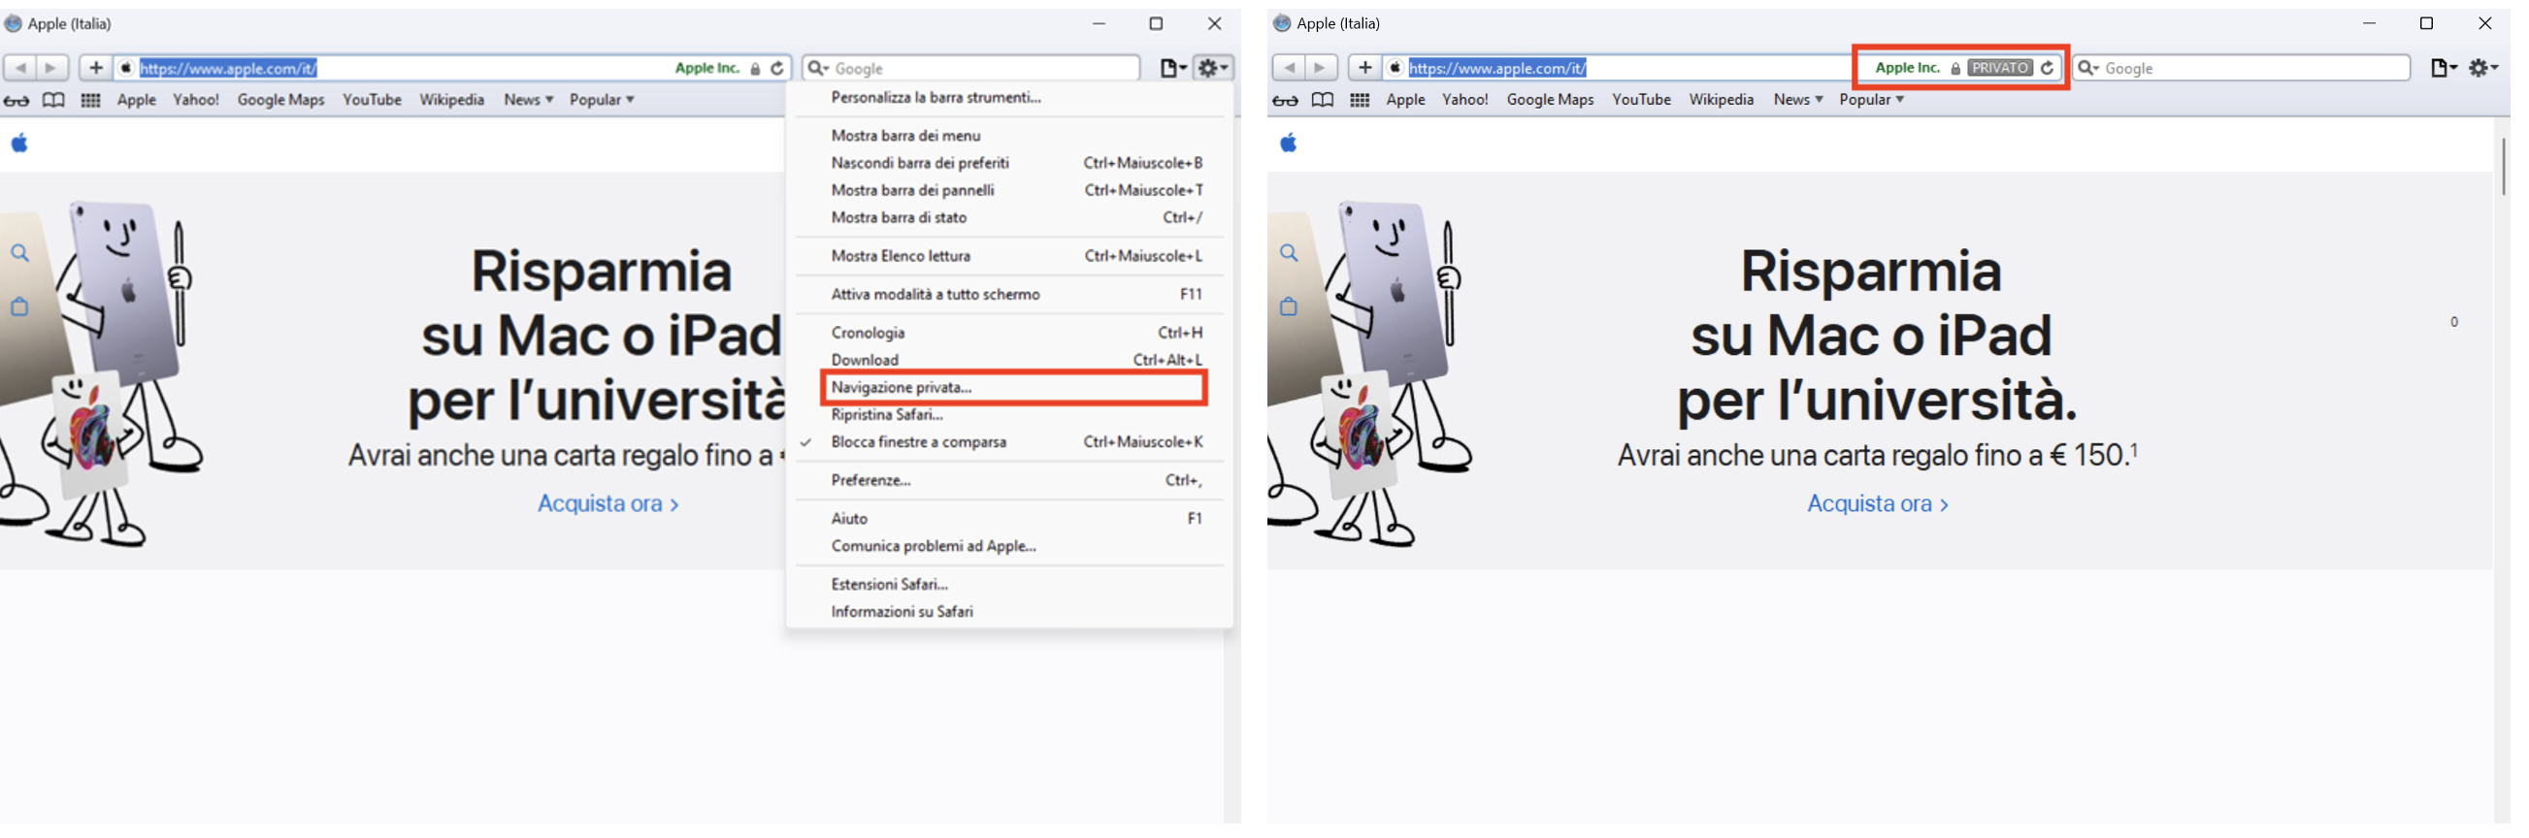Select Navigazione privata menu item
Viewport: 2529px width, 838px height.
1009,387
